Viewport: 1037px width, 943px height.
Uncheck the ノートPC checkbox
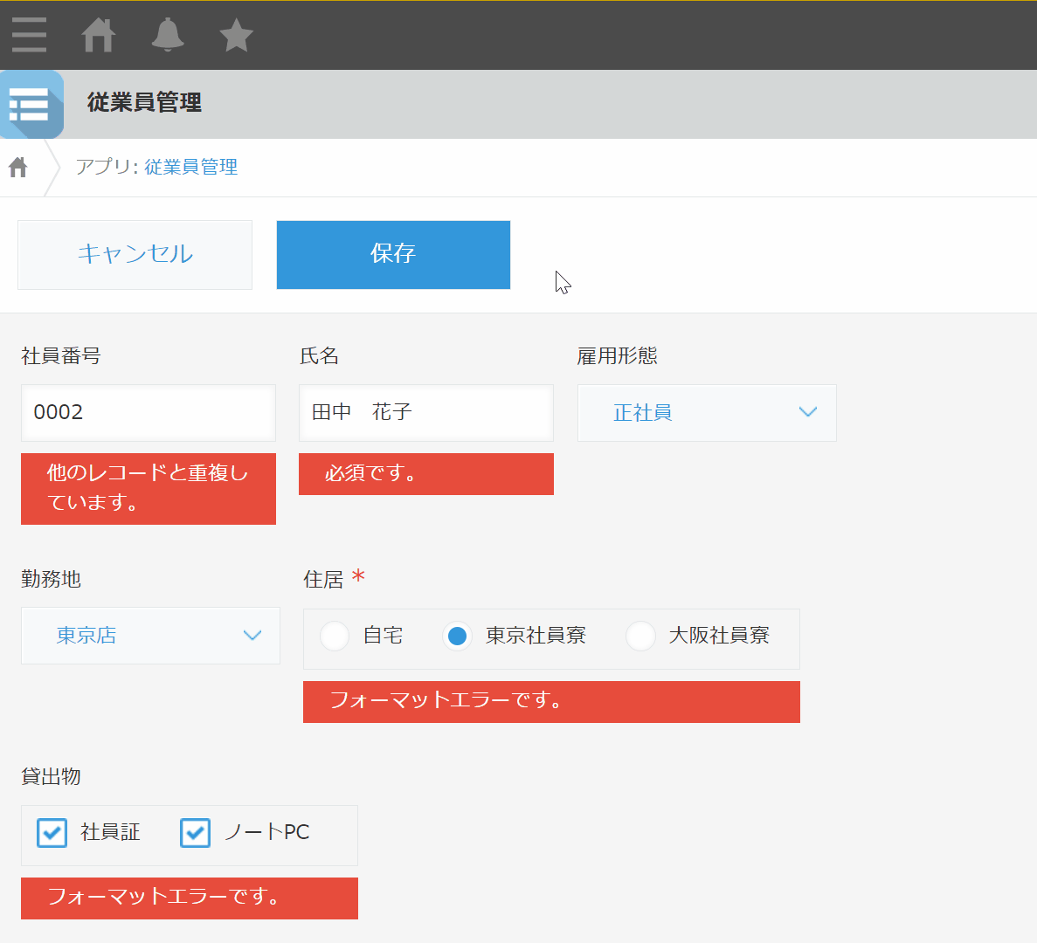click(x=195, y=833)
